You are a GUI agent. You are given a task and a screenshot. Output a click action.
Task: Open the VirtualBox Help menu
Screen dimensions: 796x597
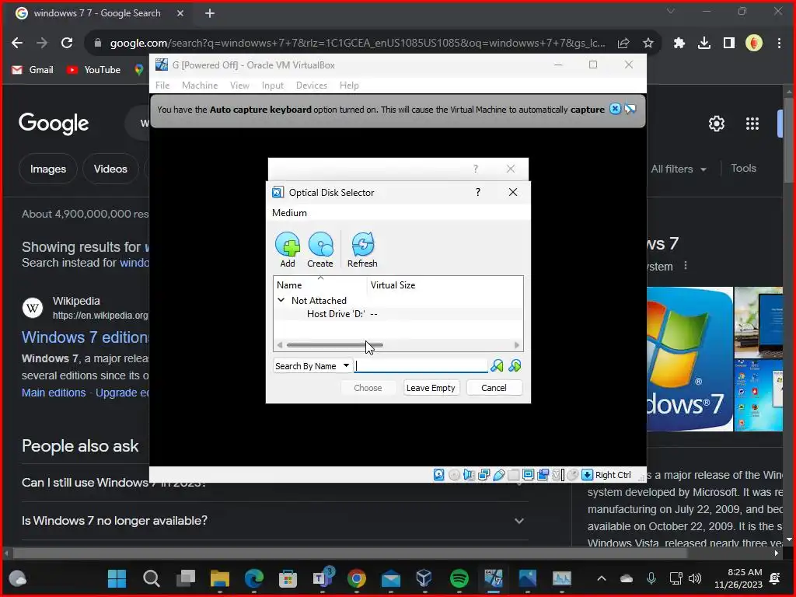point(349,86)
